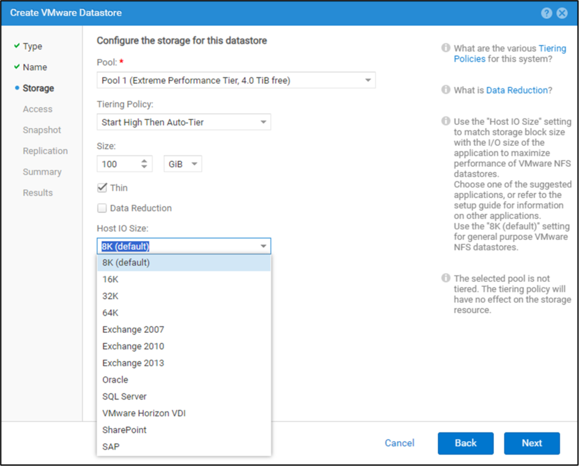The height and width of the screenshot is (466, 579).
Task: Choose Exchange 2013 from the list
Action: coord(184,363)
